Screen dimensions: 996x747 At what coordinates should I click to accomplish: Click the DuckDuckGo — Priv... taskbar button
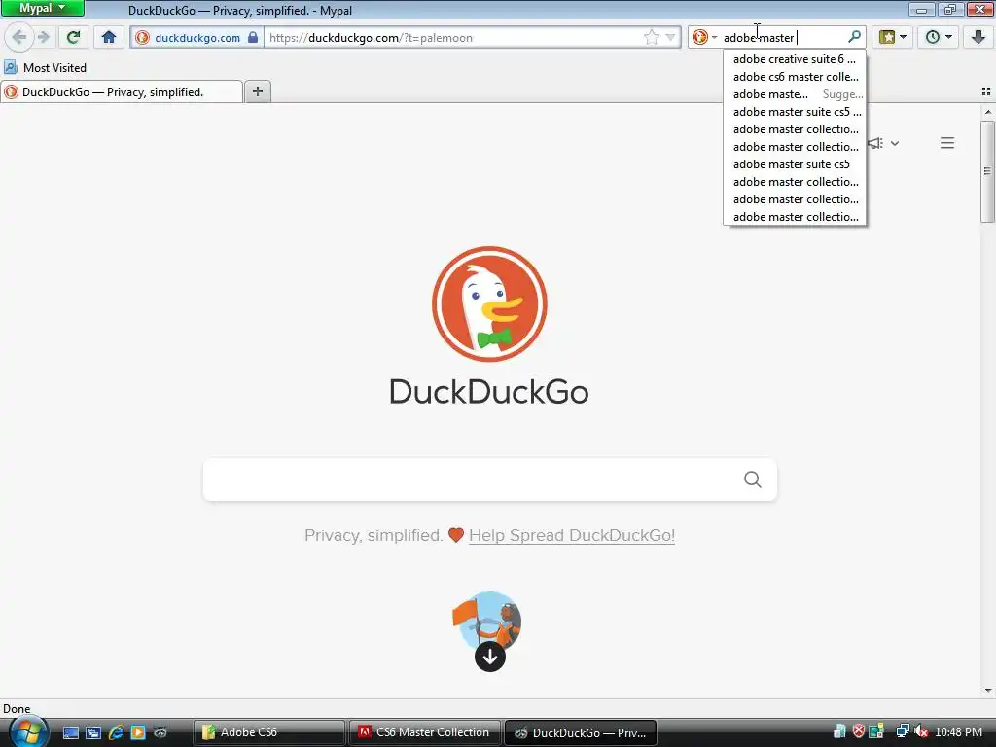[x=580, y=732]
